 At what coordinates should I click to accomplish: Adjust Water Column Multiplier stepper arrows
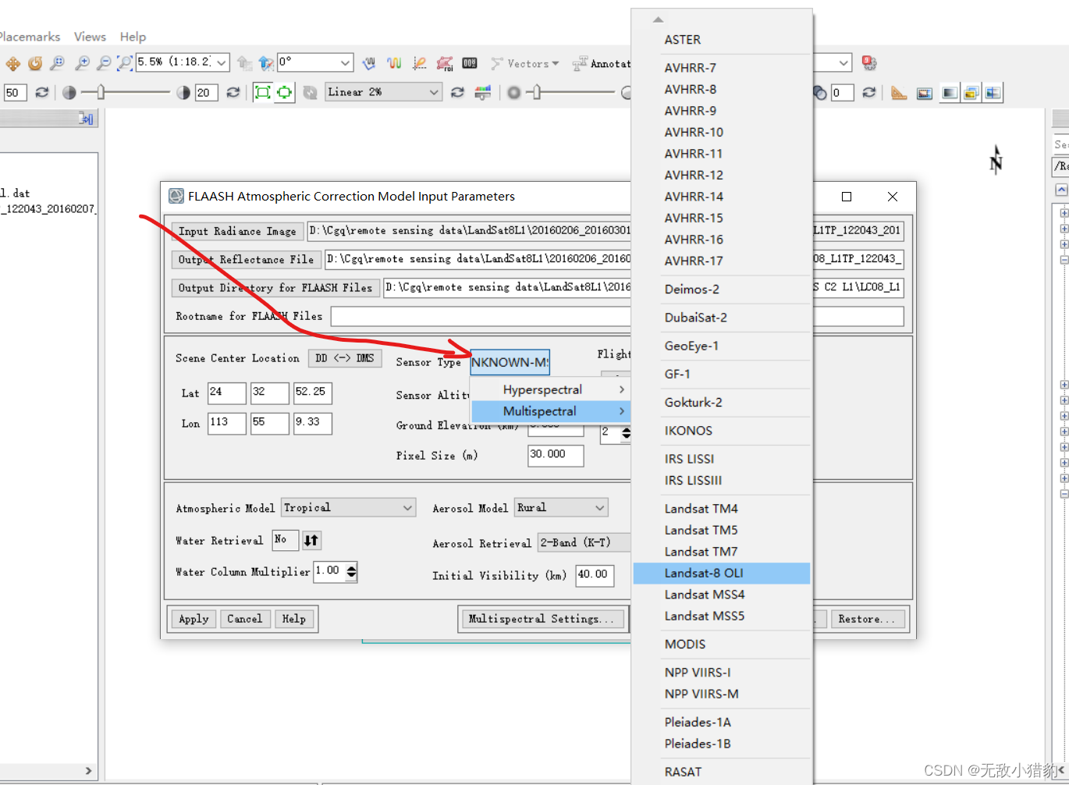pyautogui.click(x=352, y=572)
